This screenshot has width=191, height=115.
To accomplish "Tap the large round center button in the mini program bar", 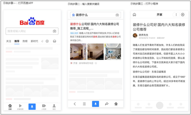I will click(x=160, y=105).
